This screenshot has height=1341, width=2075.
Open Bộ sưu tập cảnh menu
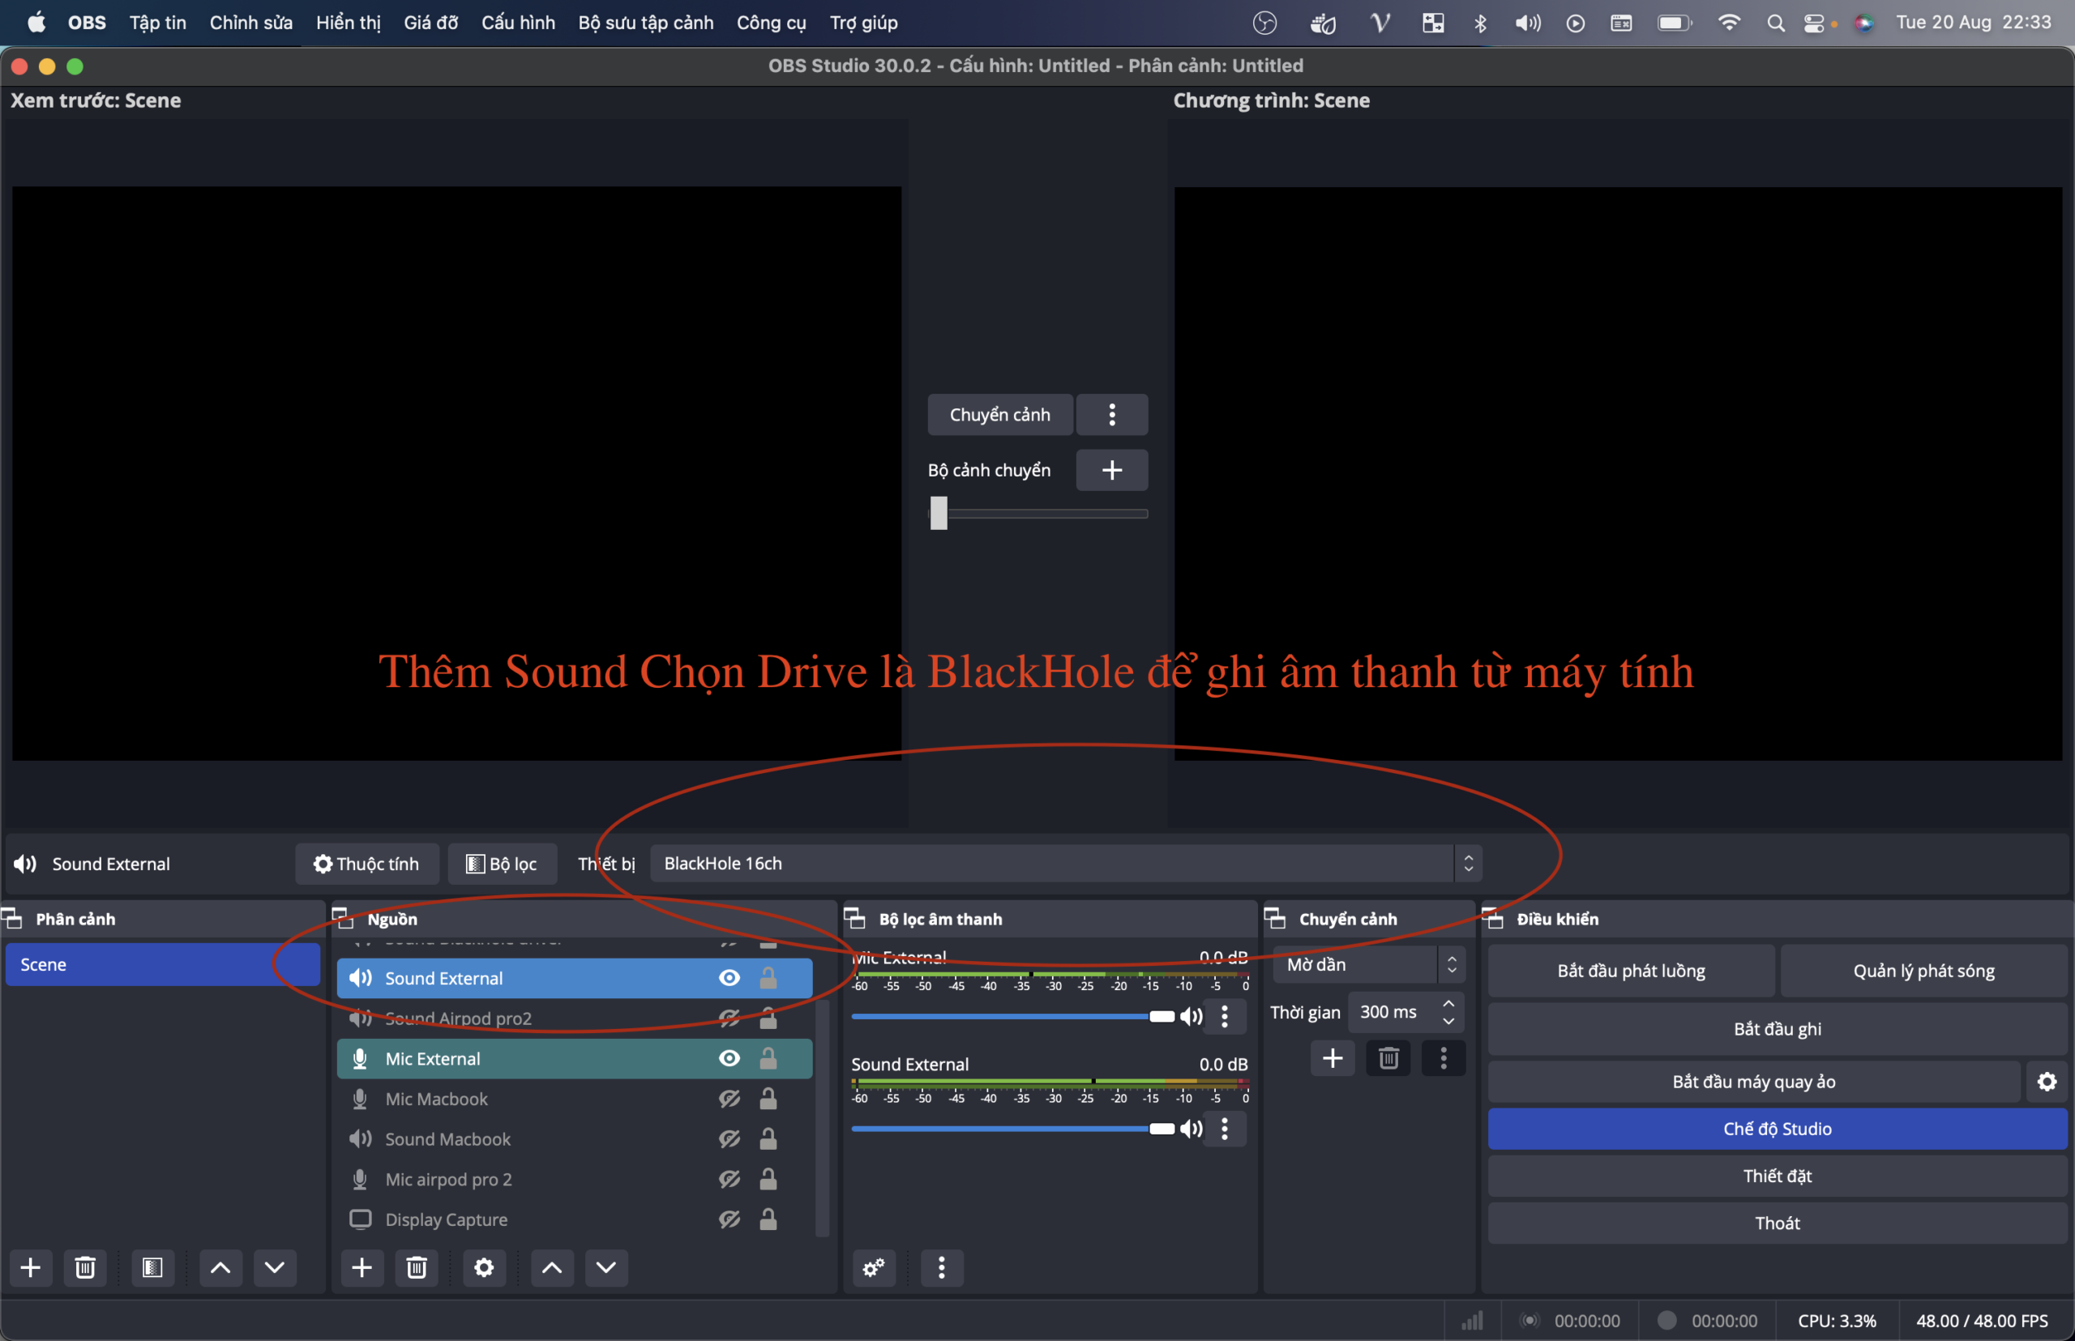(x=646, y=23)
